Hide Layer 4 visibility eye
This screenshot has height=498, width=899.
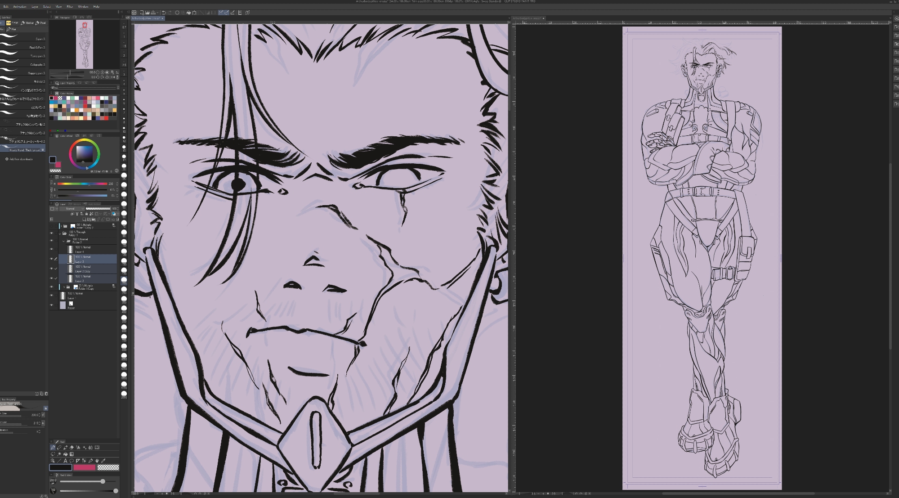tap(51, 249)
